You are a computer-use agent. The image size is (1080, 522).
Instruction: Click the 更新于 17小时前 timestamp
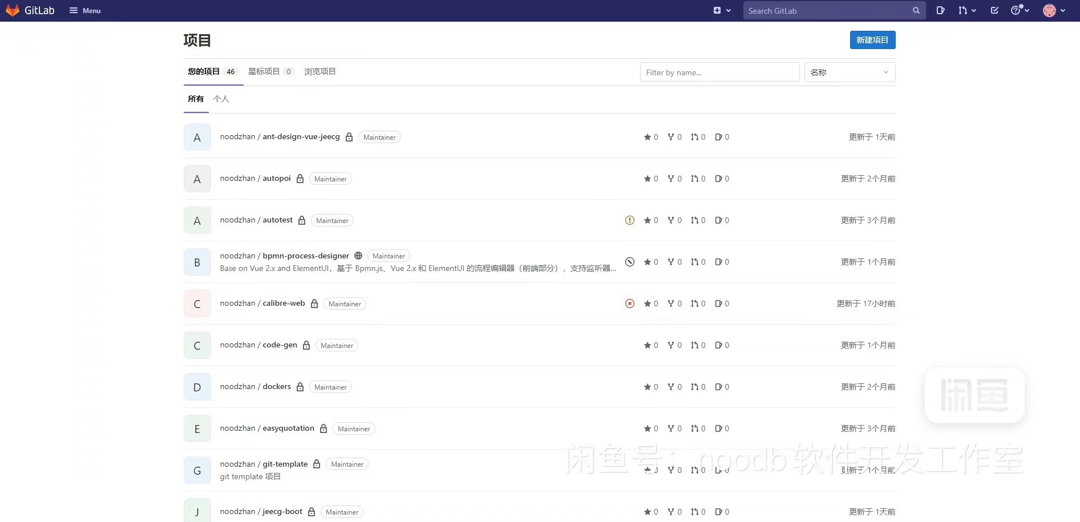tap(866, 304)
